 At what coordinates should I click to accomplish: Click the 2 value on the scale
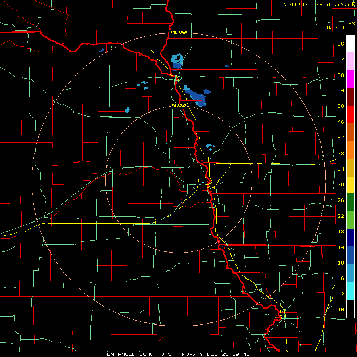coord(342,294)
